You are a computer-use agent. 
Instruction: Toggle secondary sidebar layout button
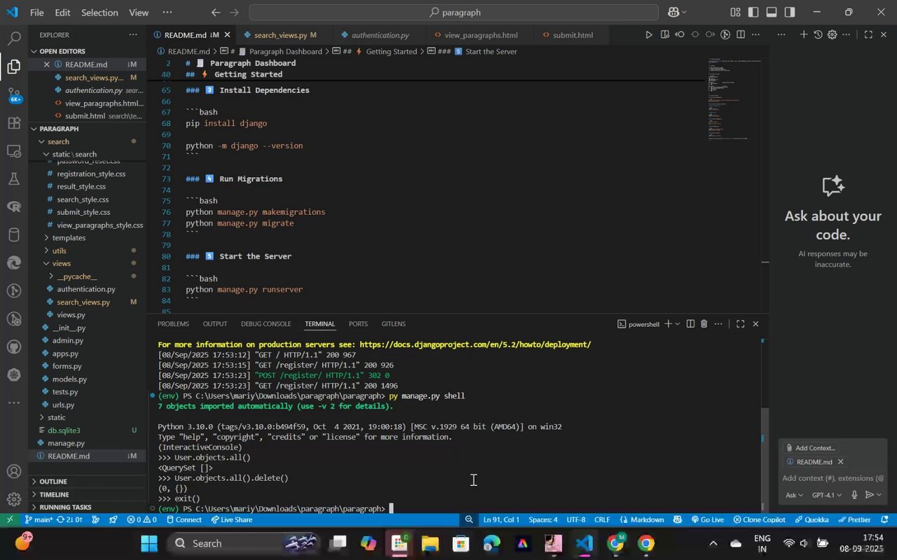click(790, 13)
